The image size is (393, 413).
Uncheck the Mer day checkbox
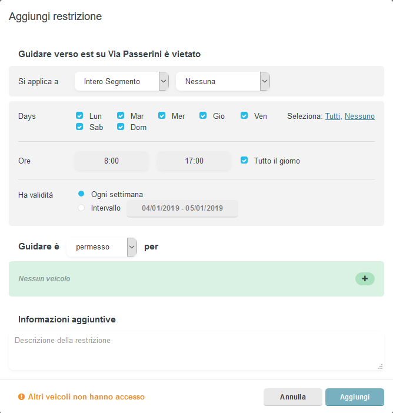pos(162,116)
